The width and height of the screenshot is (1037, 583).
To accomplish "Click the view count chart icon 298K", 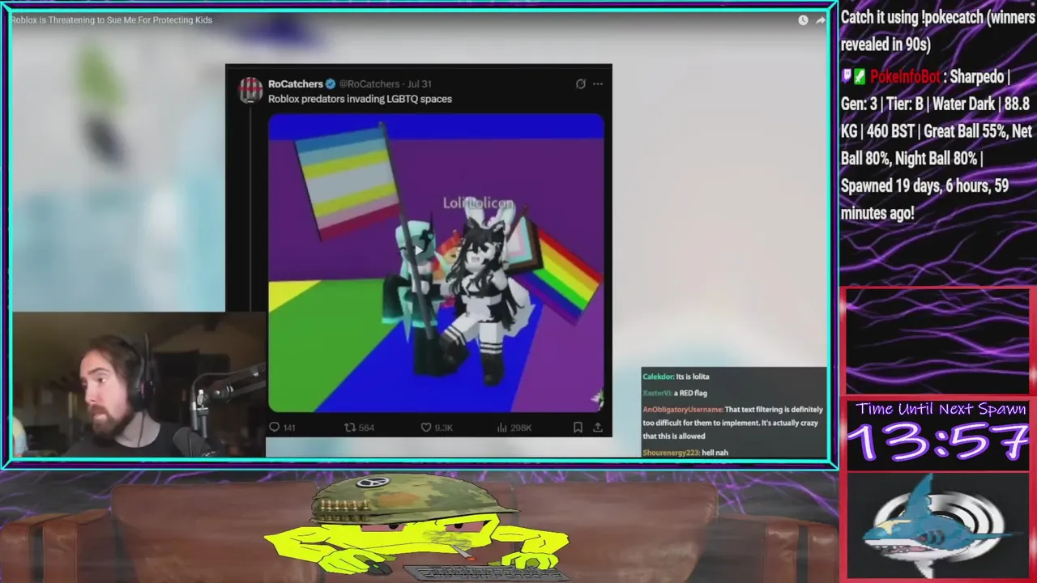I will coord(501,428).
